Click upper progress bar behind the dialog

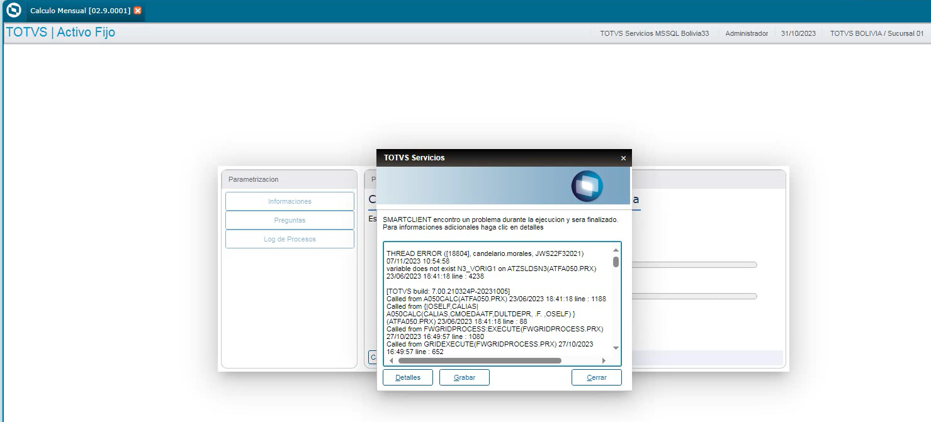(695, 265)
